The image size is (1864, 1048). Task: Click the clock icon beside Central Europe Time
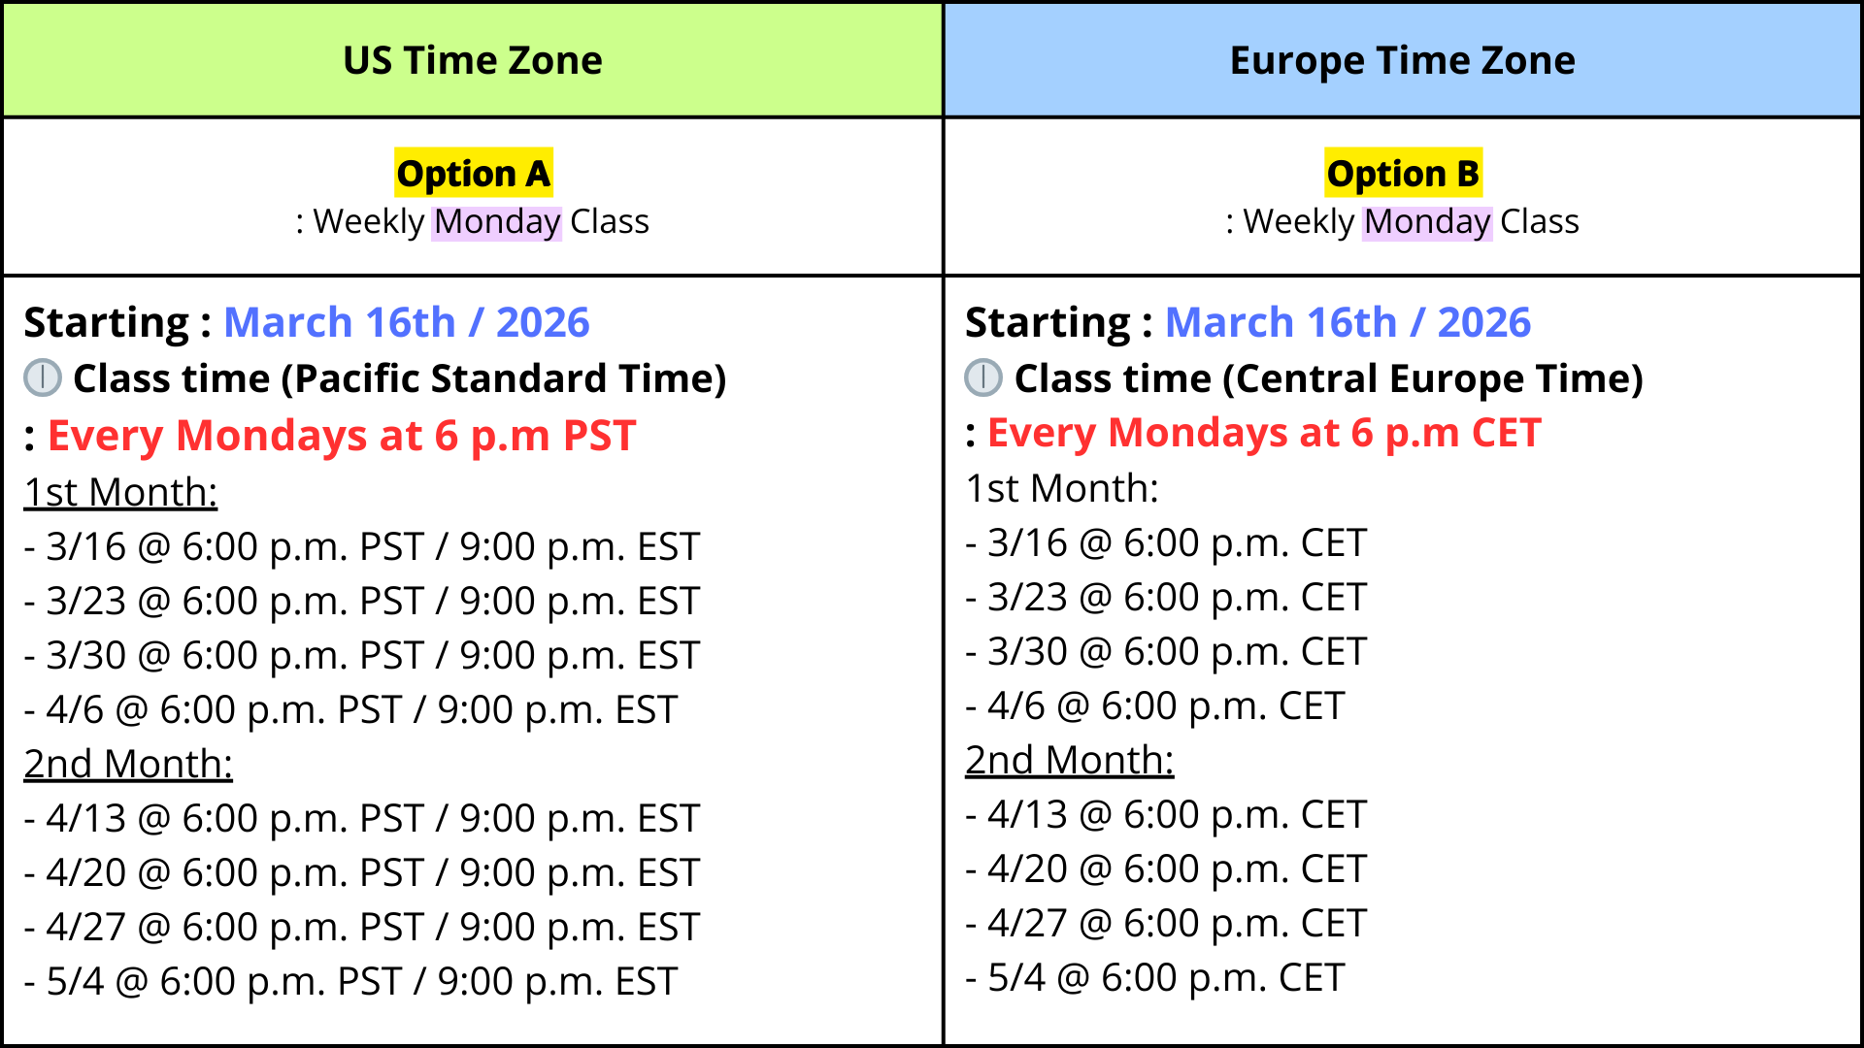tap(983, 377)
